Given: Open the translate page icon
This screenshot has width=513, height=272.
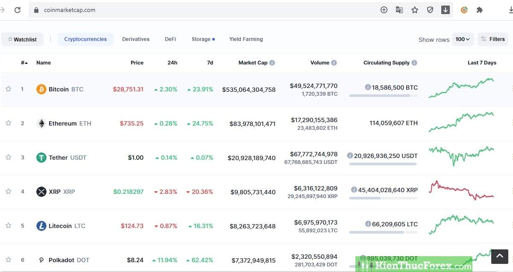Looking at the screenshot, I should 399,10.
